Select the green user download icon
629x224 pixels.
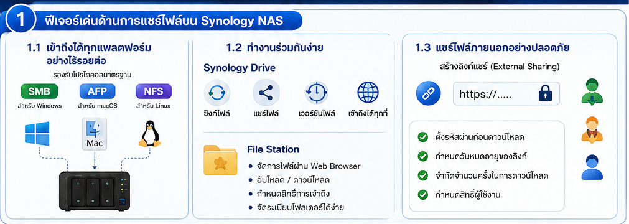coord(592,92)
